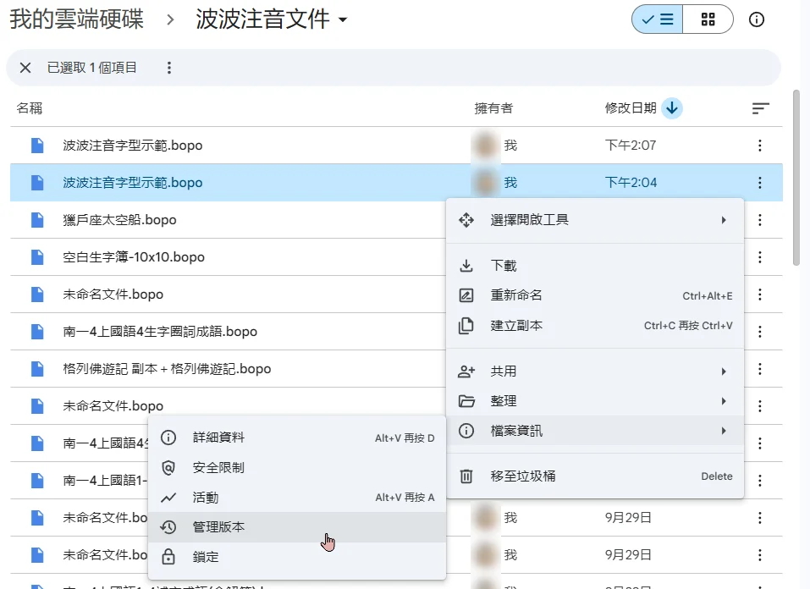Click file icon of 空白生字簿-10x10.bopo
Screen dimensions: 810x589
point(37,256)
